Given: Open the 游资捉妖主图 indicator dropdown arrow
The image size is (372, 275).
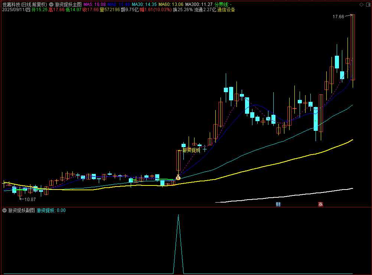Looking at the screenshot, I should point(51,4).
